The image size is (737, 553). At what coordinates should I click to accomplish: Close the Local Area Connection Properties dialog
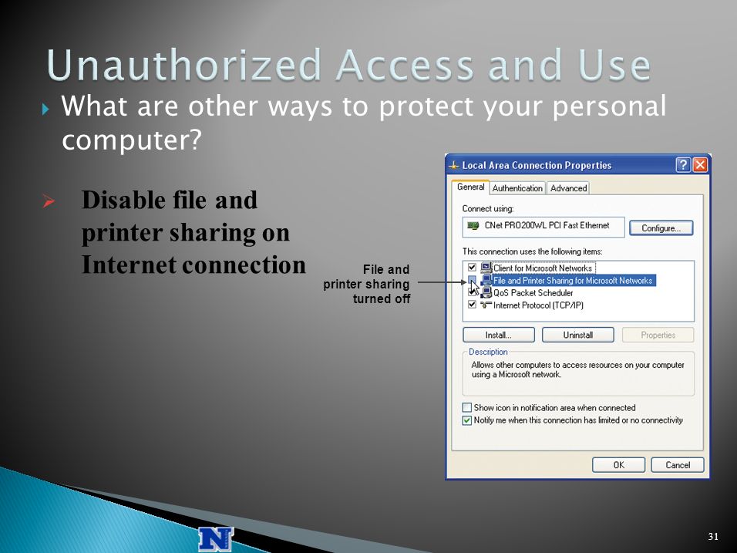(x=700, y=165)
